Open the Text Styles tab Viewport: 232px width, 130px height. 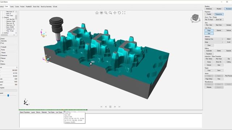(51, 112)
